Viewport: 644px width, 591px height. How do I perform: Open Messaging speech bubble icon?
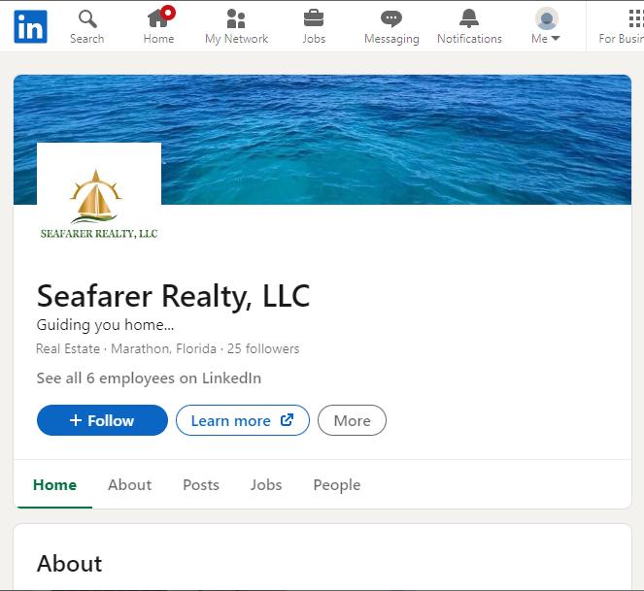(x=391, y=18)
